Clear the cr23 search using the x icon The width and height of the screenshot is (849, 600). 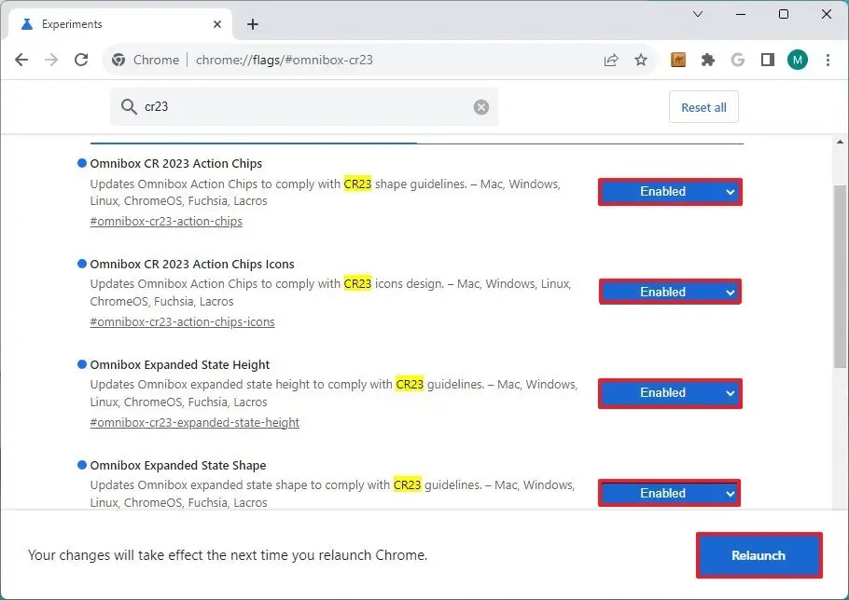point(480,106)
